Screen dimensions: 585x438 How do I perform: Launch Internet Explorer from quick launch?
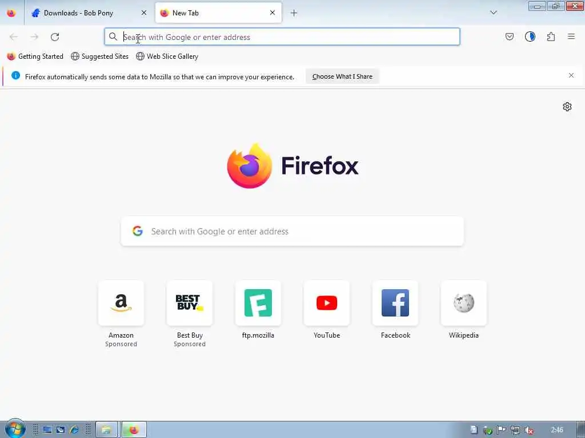(x=74, y=430)
